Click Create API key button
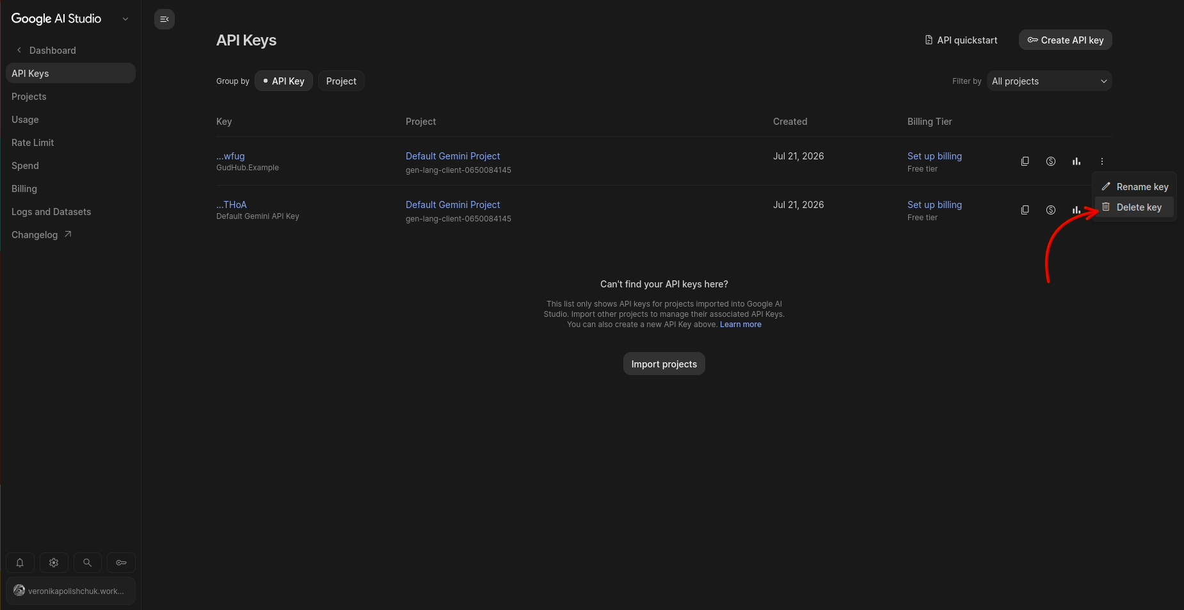This screenshot has width=1184, height=610. pos(1065,40)
